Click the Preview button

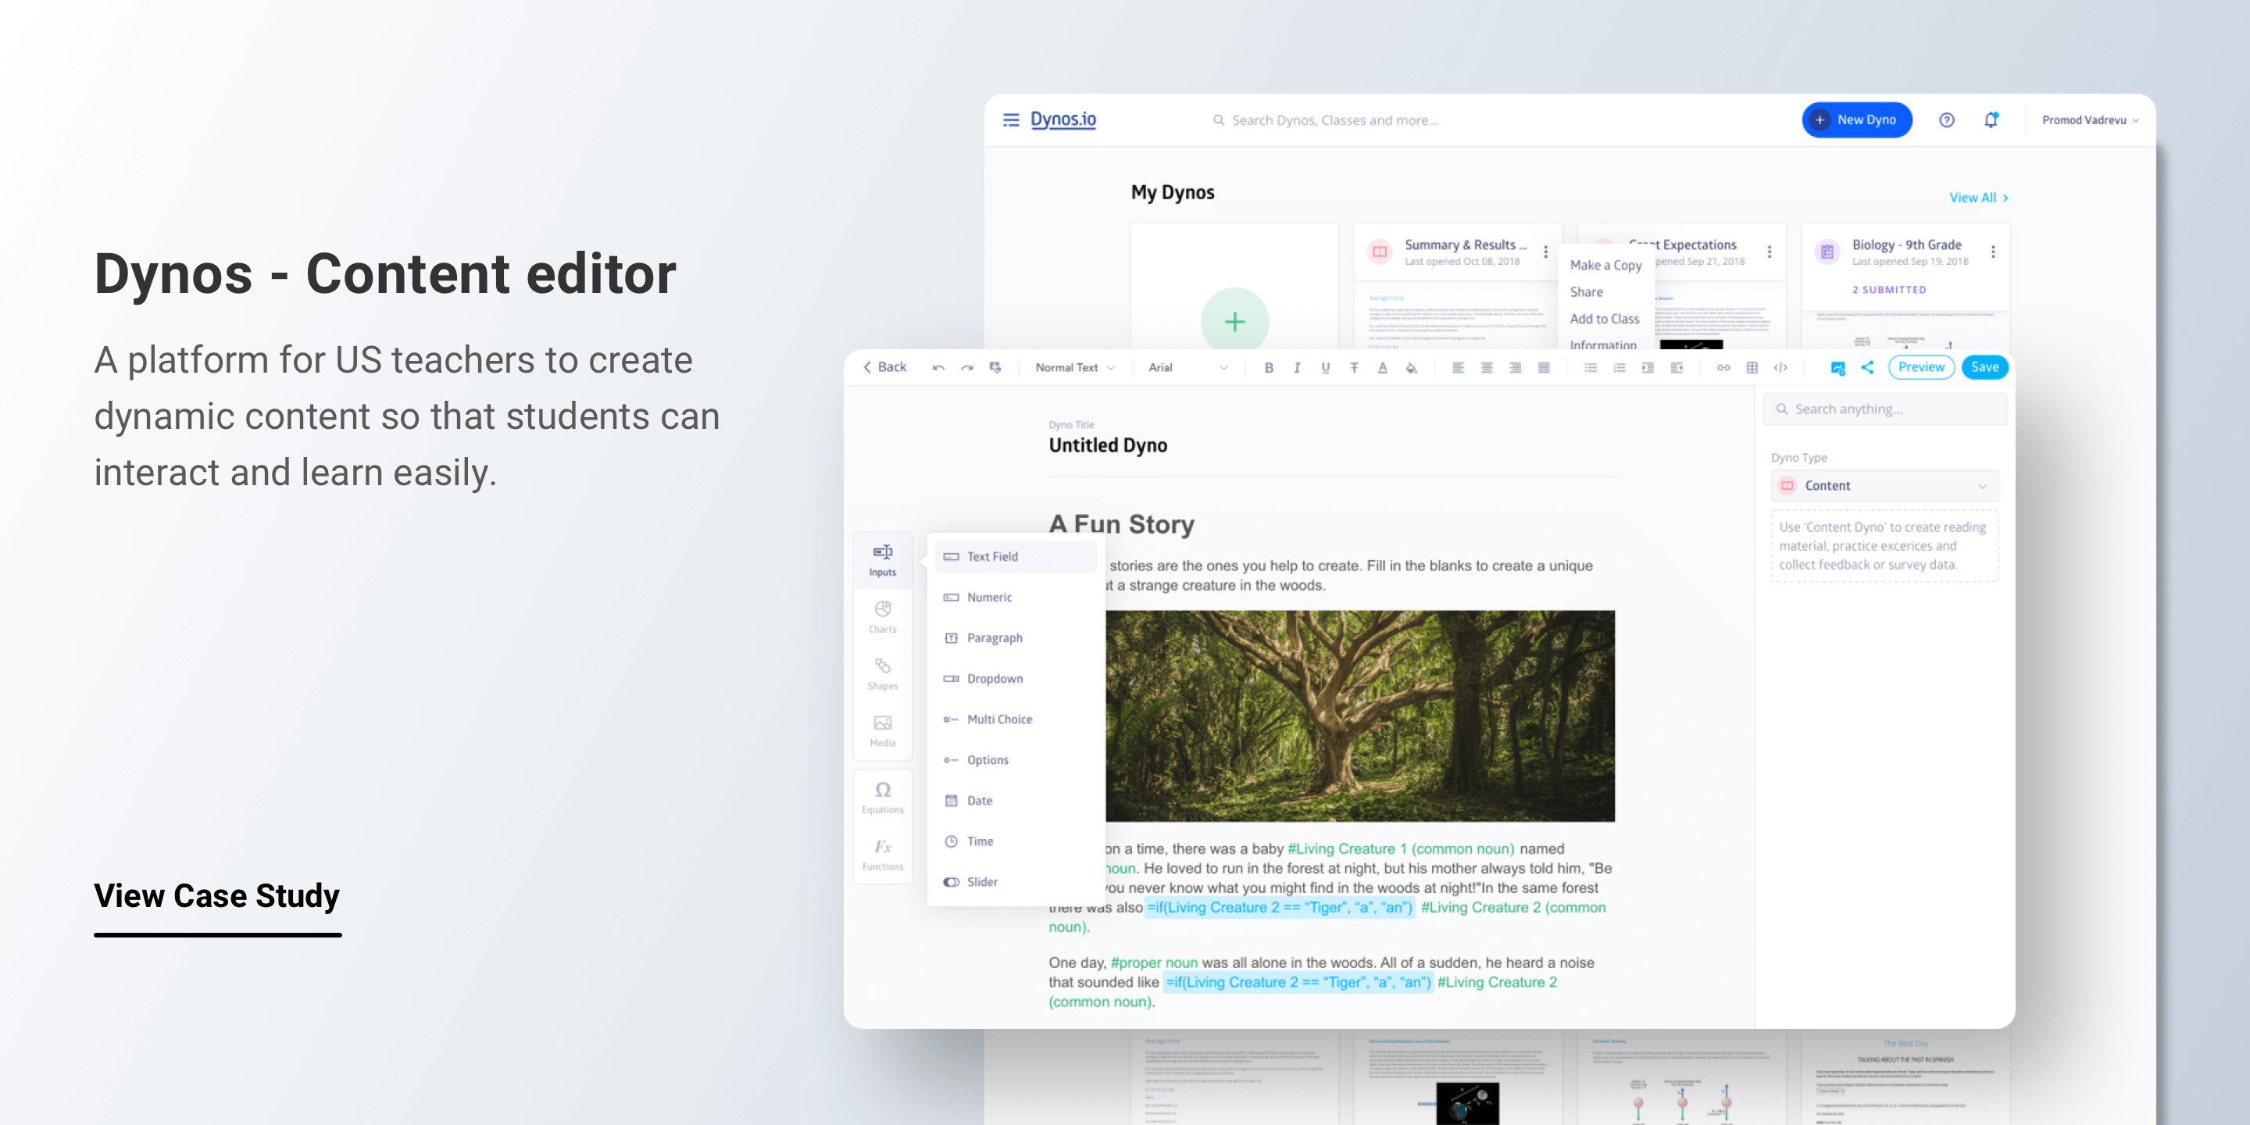pos(1921,367)
